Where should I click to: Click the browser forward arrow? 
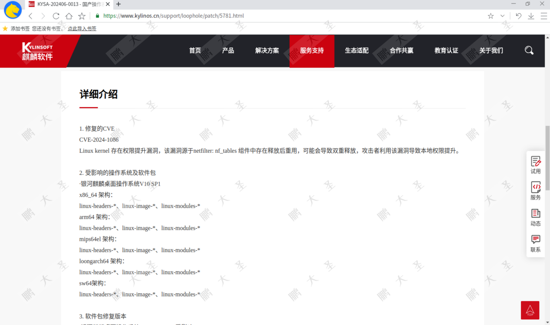(43, 16)
